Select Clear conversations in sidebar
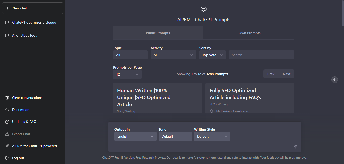Viewport: 344px width, 164px height. coord(33,98)
